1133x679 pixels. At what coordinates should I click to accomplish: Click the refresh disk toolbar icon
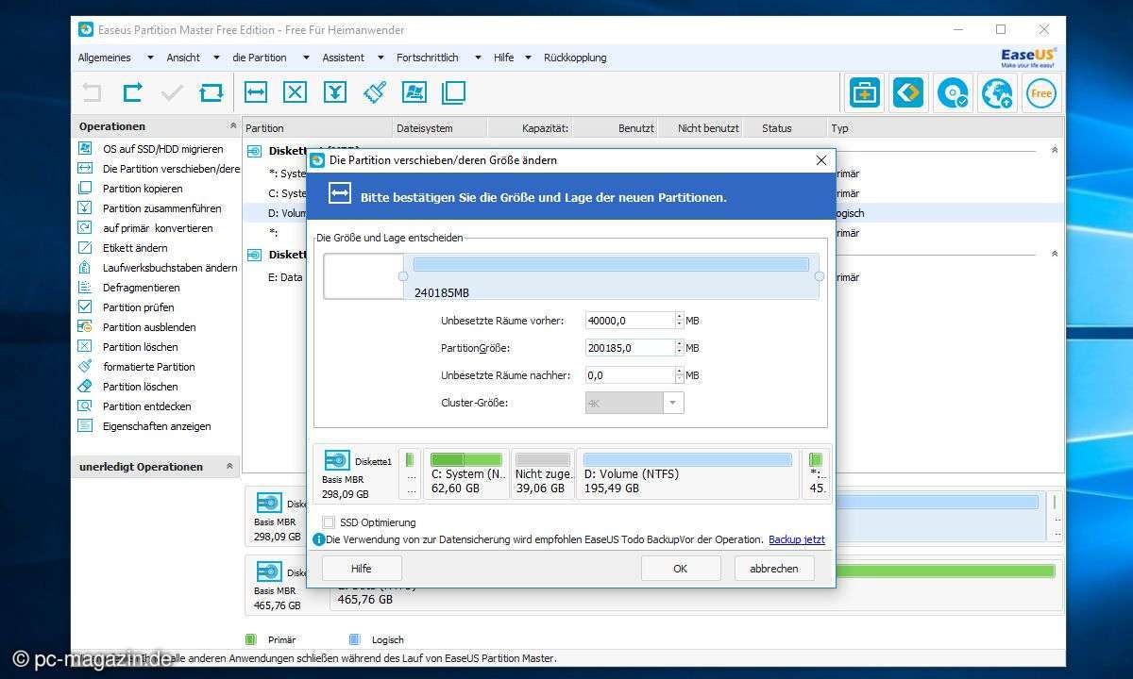click(x=211, y=92)
